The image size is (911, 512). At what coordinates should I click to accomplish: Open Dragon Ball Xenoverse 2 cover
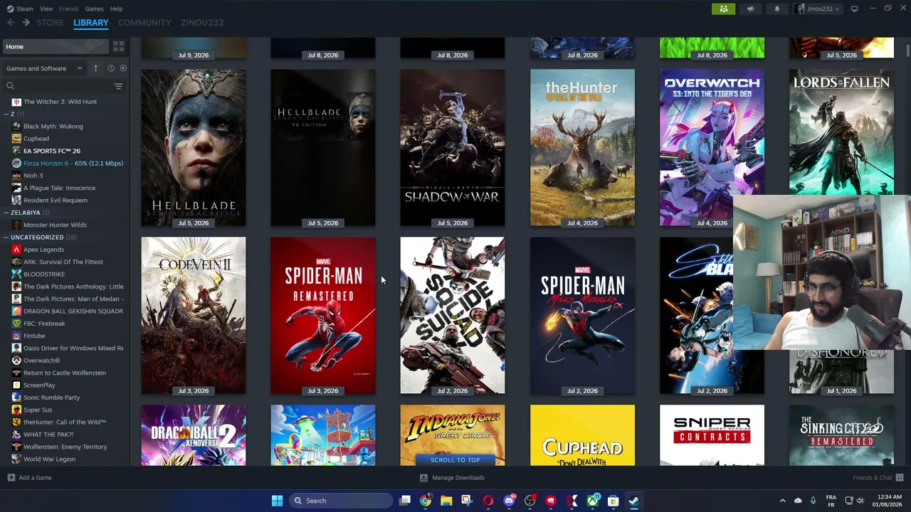194,435
